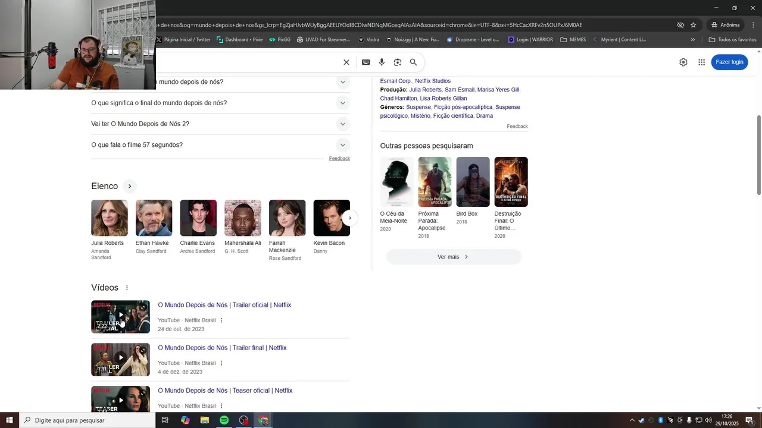Play the Trailer final video thumbnail
This screenshot has height=428, width=762.
[x=120, y=360]
